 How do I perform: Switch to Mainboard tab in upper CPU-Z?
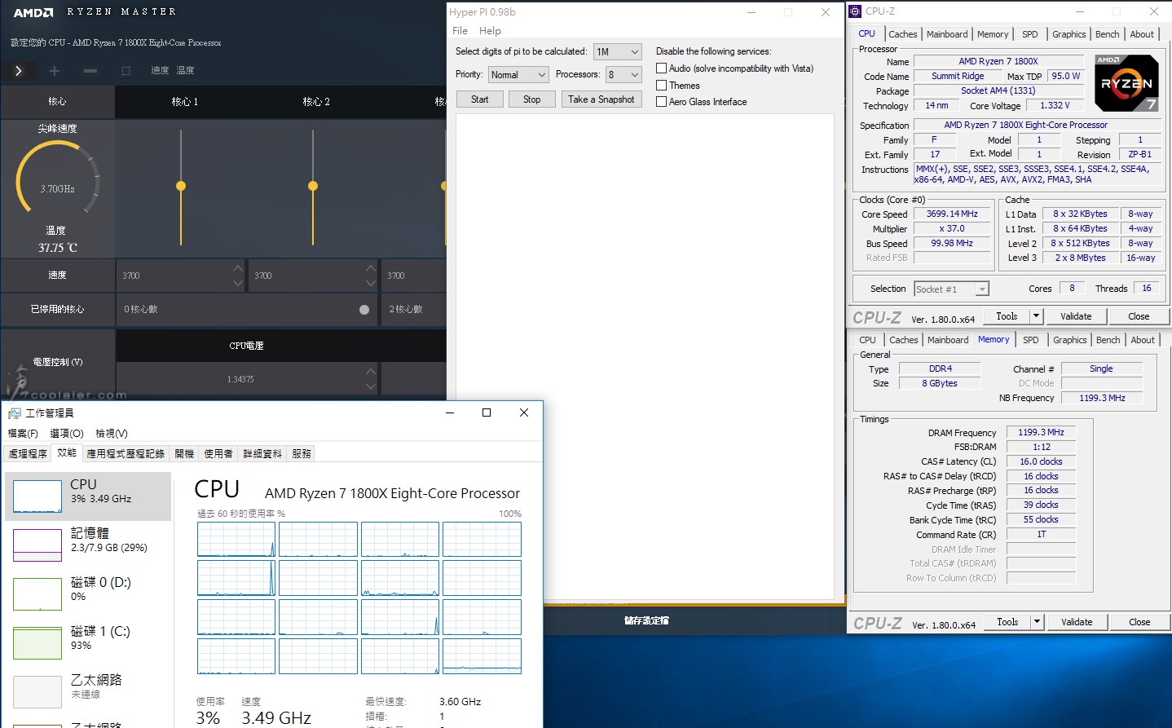[947, 34]
